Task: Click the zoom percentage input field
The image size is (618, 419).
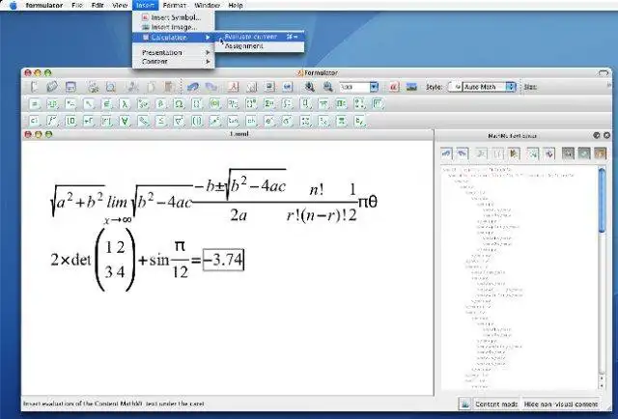Action: (354, 87)
